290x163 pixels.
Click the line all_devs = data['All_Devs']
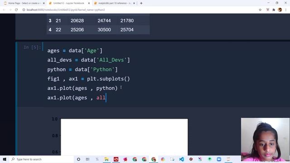tap(89, 60)
